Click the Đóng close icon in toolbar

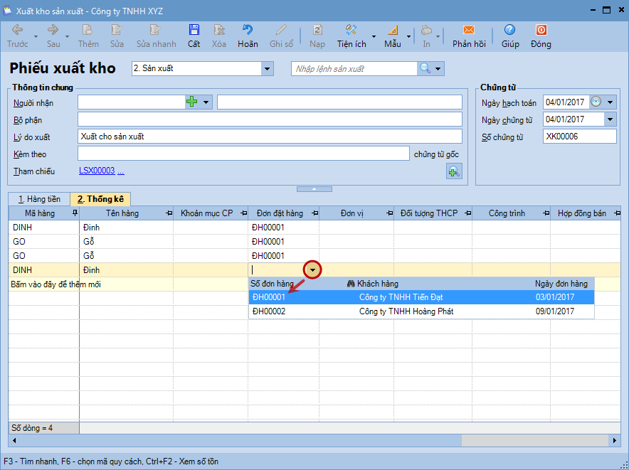pos(541,30)
